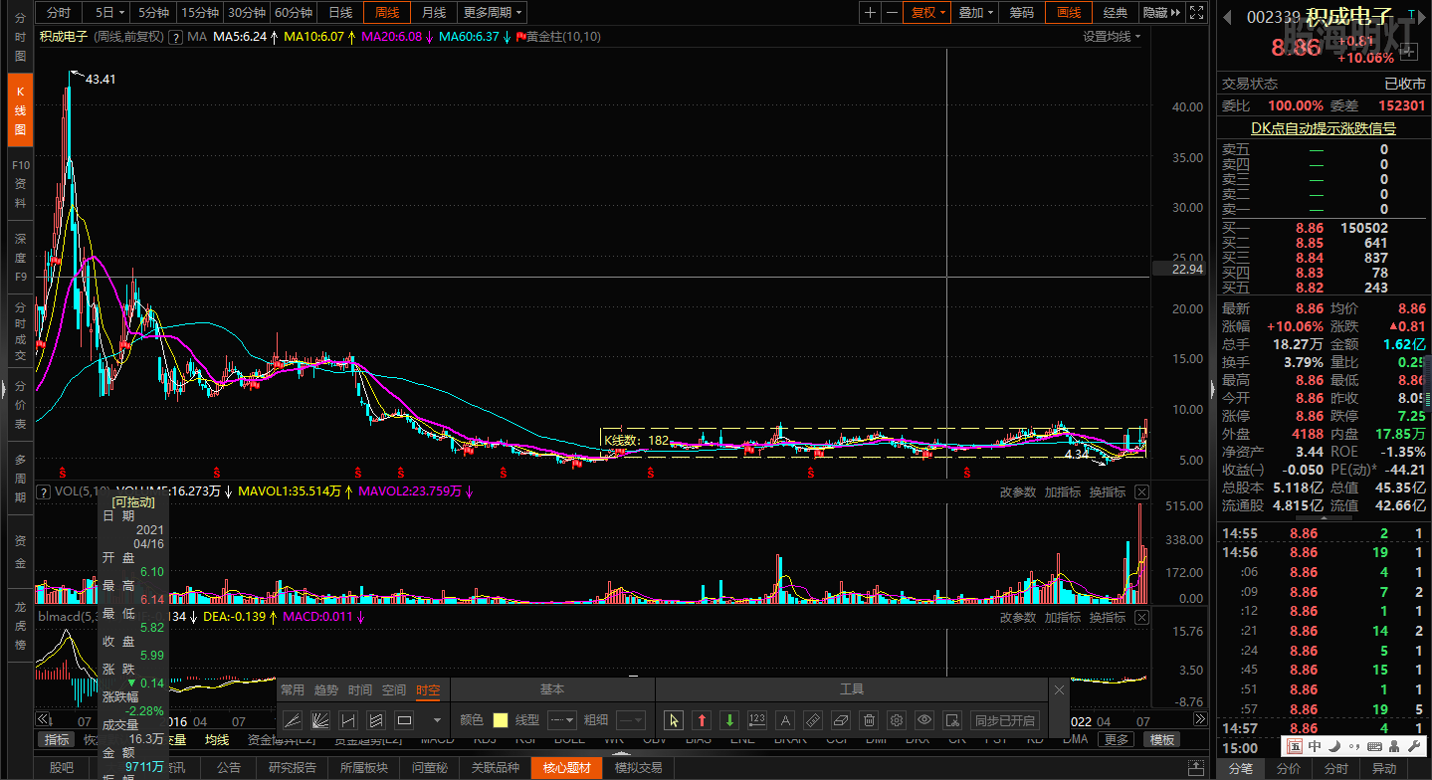1432x780 pixels.
Task: Open the 时空 drawing tab
Action: [428, 689]
